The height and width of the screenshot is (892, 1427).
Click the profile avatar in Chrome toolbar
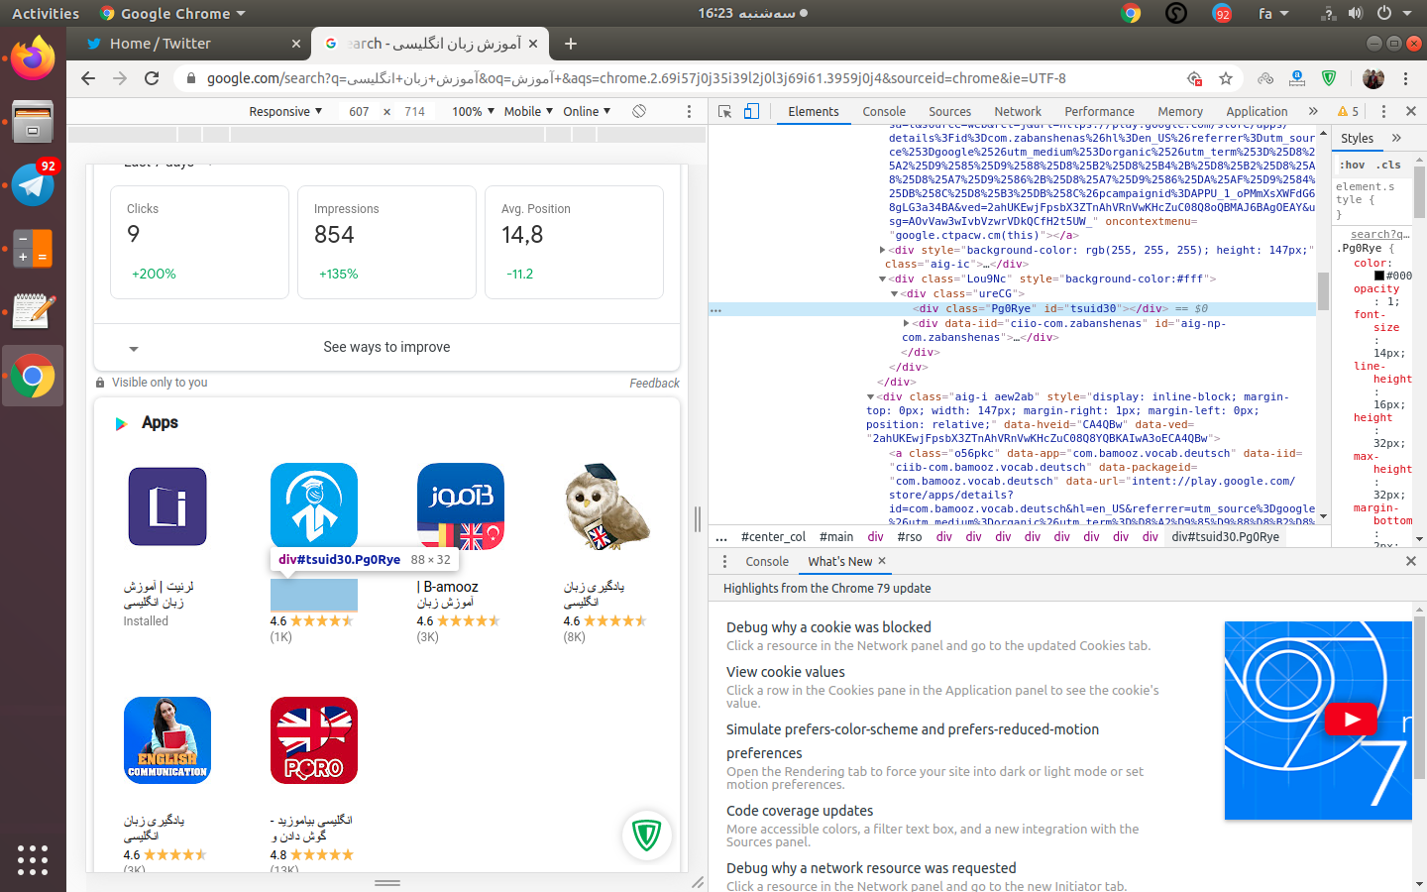tap(1372, 78)
